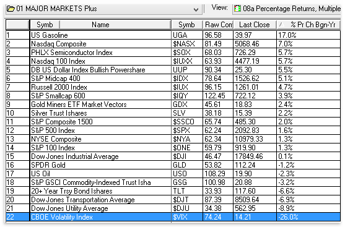Click the folder icon beside 01 MAJOR MARKETS Plus
The height and width of the screenshot is (227, 345).
(11, 9)
